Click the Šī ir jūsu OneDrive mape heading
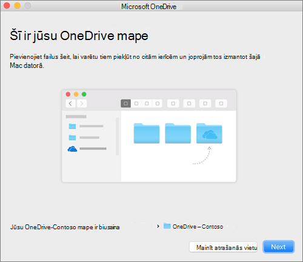 pos(79,36)
